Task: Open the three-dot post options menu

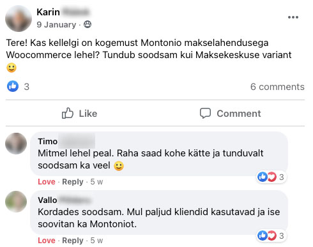Action: (x=293, y=17)
